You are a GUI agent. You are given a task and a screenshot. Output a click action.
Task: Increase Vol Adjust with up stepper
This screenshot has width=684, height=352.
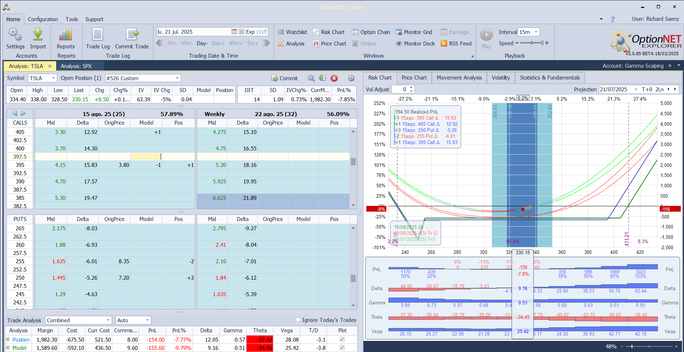(411, 87)
